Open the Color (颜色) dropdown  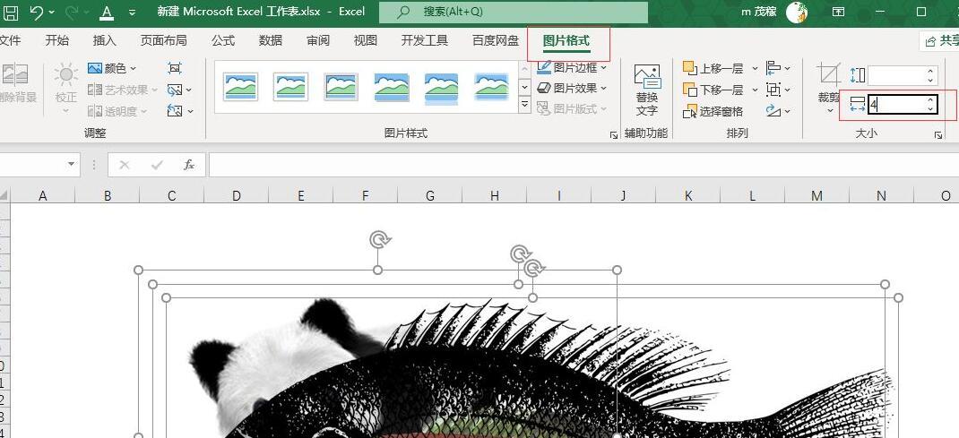click(113, 68)
